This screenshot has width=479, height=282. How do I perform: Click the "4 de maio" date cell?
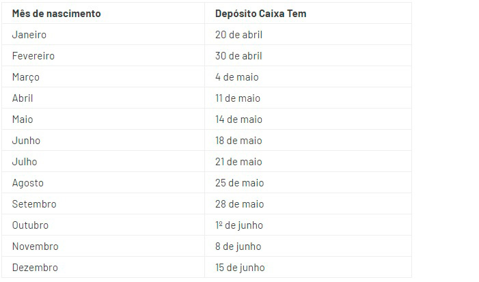pyautogui.click(x=308, y=76)
